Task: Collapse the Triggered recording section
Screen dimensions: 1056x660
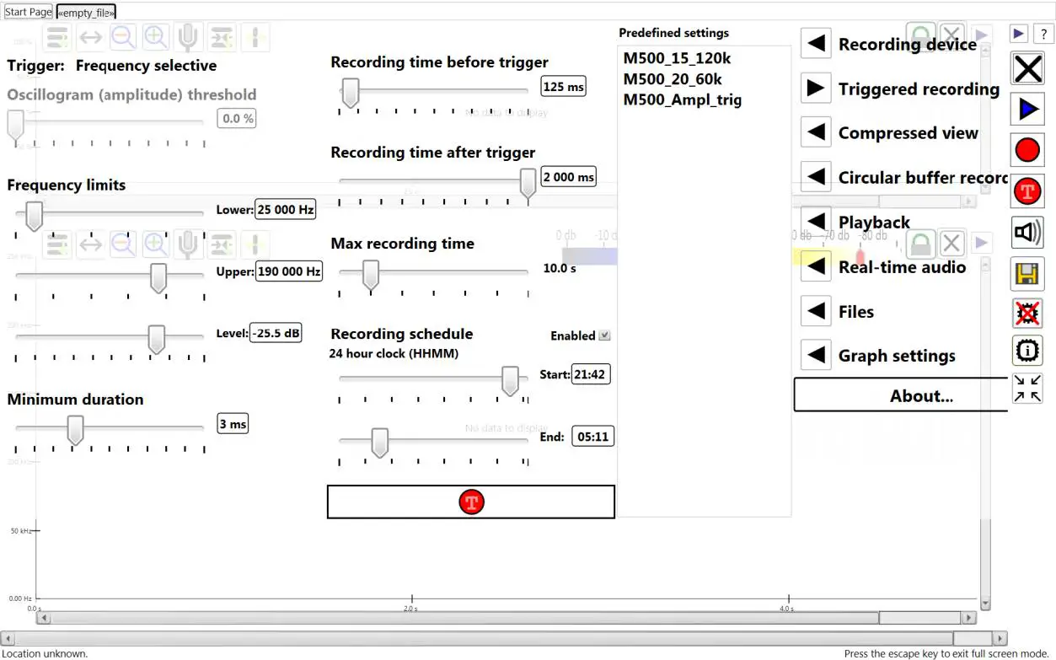Action: click(x=815, y=88)
